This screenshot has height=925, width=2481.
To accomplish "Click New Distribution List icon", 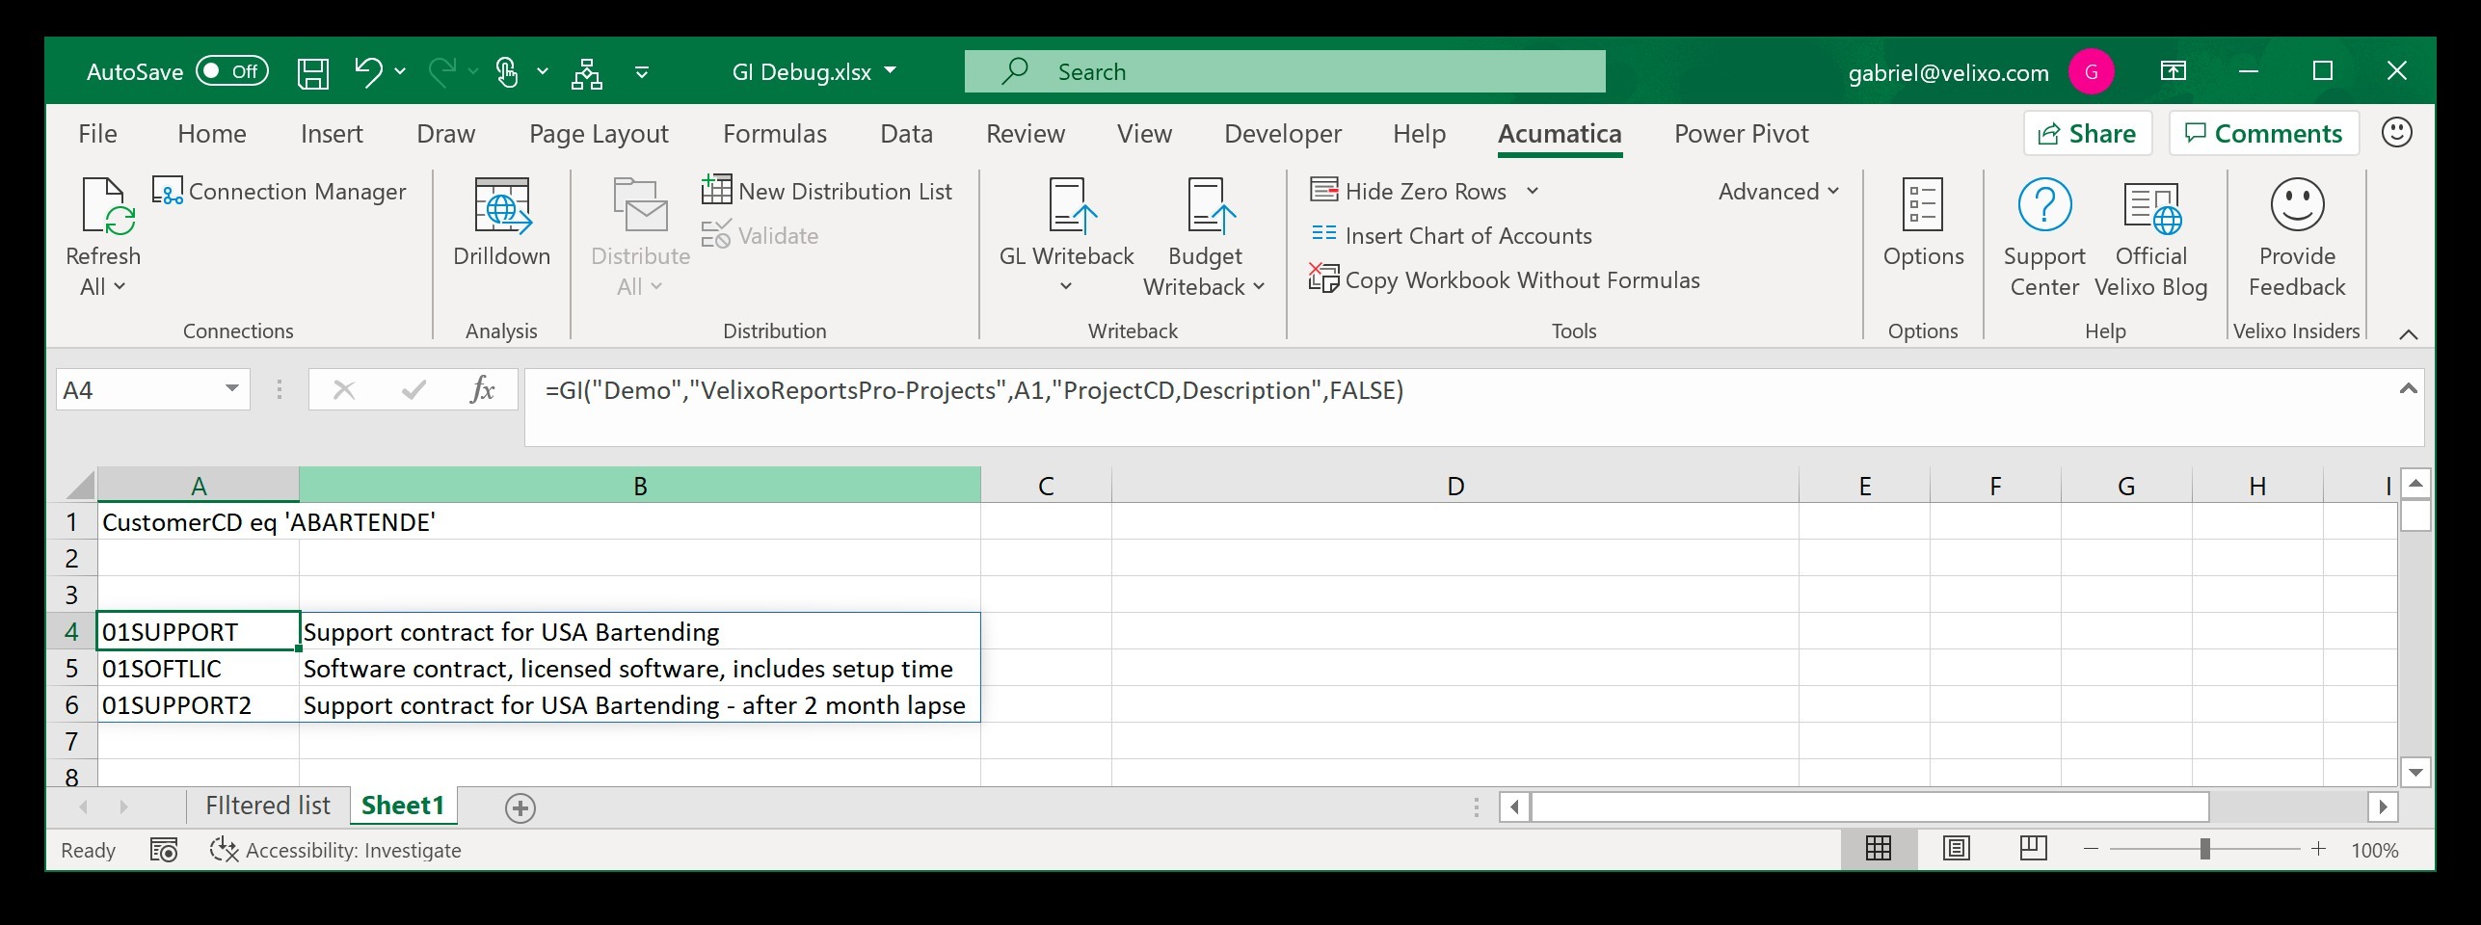I will tap(716, 190).
